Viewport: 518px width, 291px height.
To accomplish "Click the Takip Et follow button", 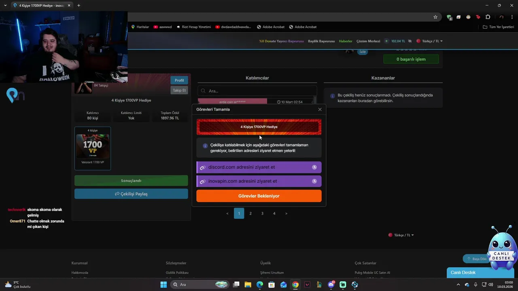I will 179,90.
